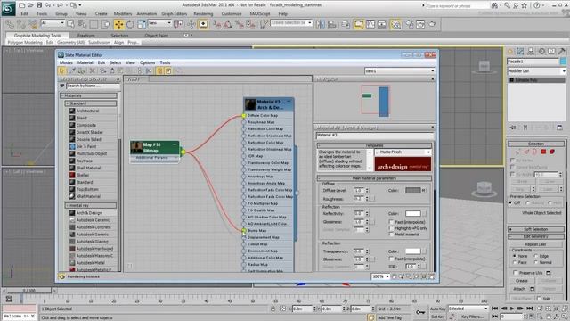Open the Options menu in Slate Material Editor

pos(147,62)
